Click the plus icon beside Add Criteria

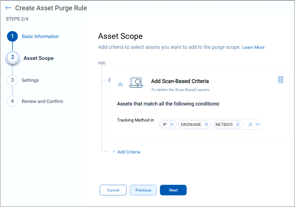pos(114,152)
